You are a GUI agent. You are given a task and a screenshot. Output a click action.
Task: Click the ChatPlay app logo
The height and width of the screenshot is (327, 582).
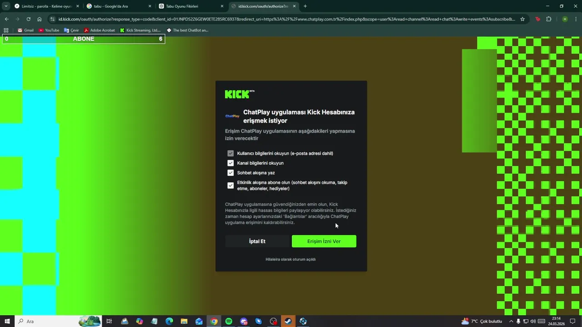click(x=232, y=116)
